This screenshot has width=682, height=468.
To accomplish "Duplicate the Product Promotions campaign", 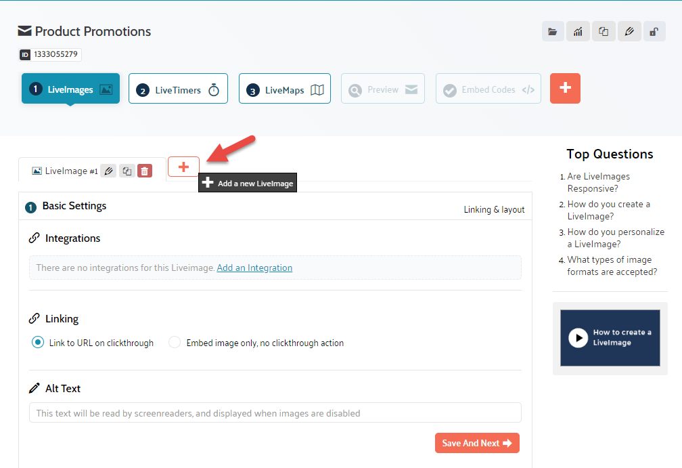I will (604, 31).
